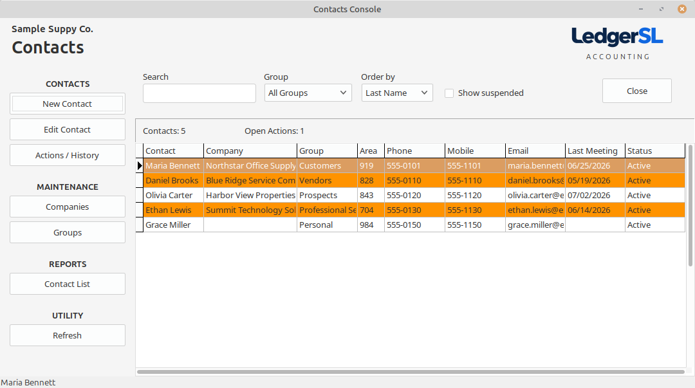Click the Phone column header
695x388 pixels.
[x=415, y=151]
